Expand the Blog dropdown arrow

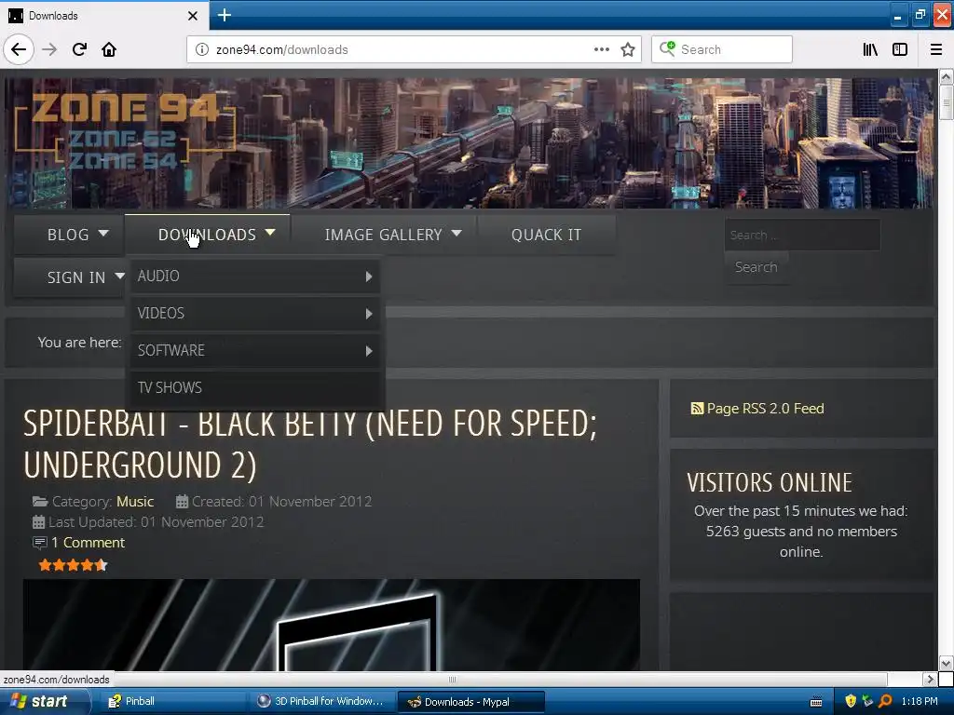tap(103, 233)
